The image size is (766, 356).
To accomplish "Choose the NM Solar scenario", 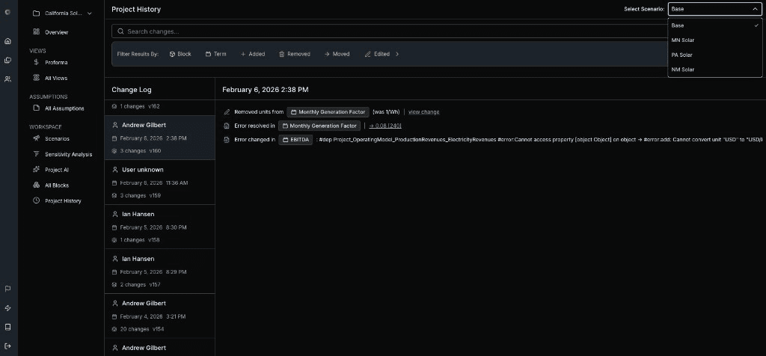I will [714, 70].
